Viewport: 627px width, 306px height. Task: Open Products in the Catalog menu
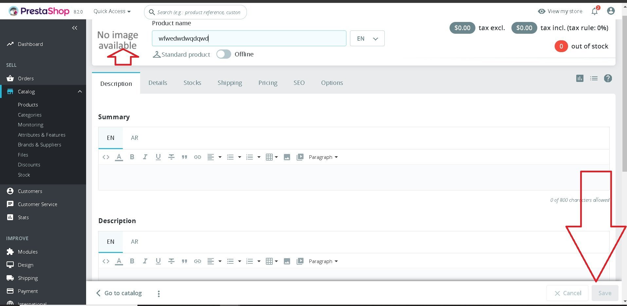(x=28, y=105)
